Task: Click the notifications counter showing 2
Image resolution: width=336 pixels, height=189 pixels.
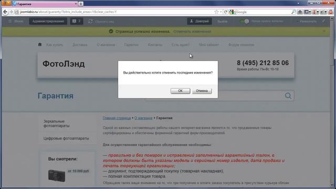Action: (x=77, y=21)
